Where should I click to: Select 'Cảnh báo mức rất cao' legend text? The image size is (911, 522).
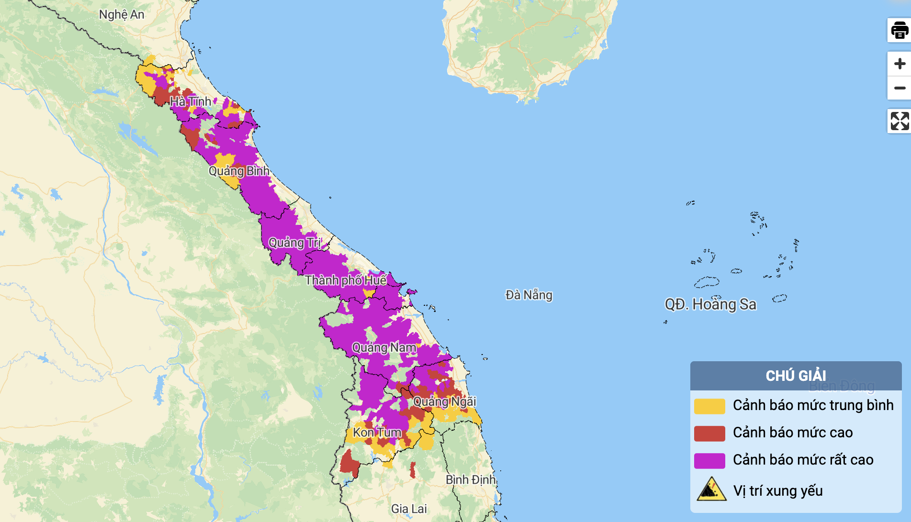coord(803,460)
